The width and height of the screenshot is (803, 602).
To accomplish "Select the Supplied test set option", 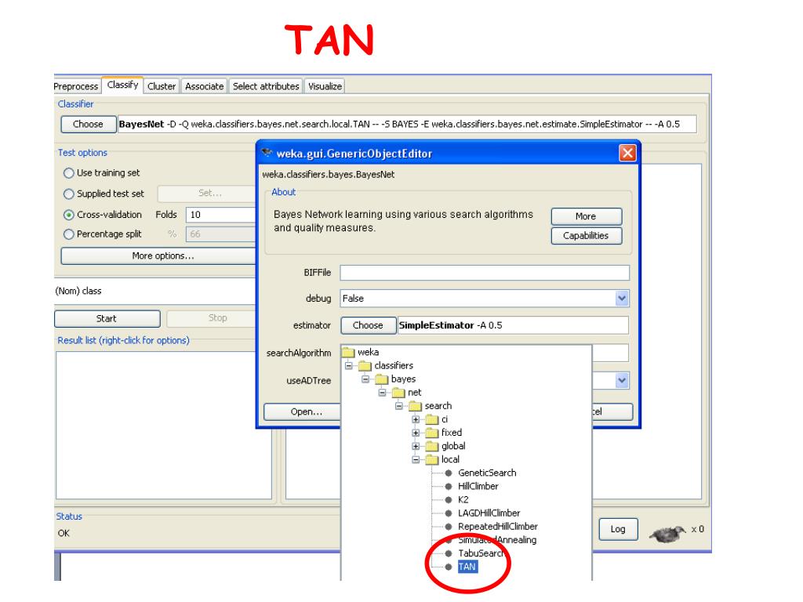I will 69,194.
